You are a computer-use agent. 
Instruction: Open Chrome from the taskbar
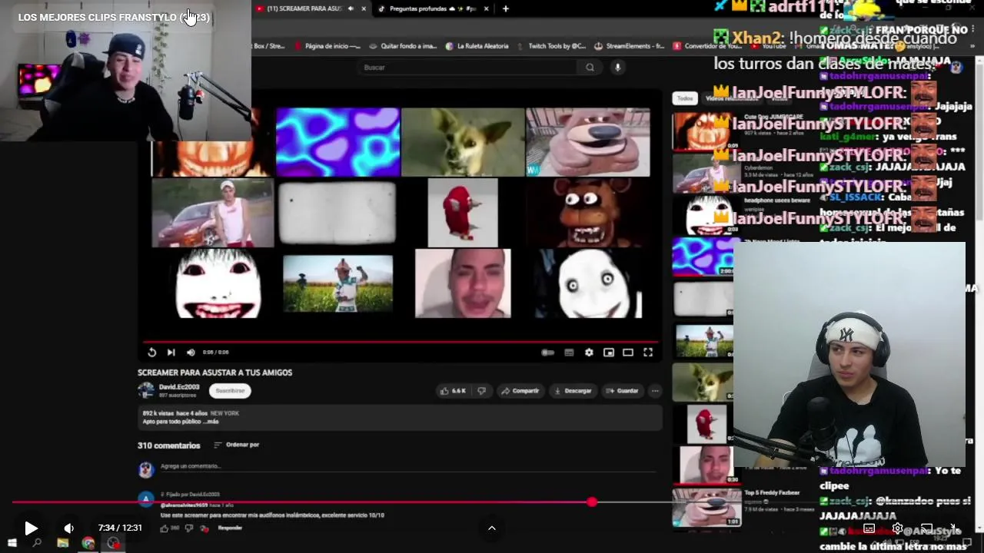coord(88,544)
